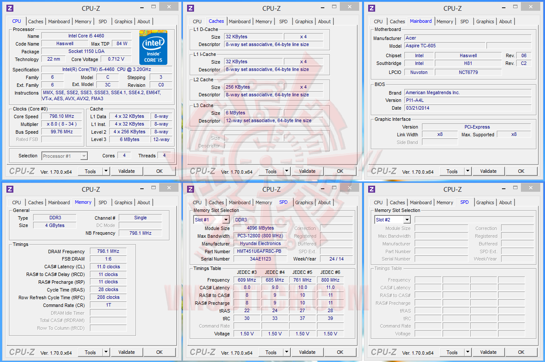The height and width of the screenshot is (362, 545).
Task: Open the Tools dropdown arrow in the SPD Slot #1 window
Action: click(286, 352)
